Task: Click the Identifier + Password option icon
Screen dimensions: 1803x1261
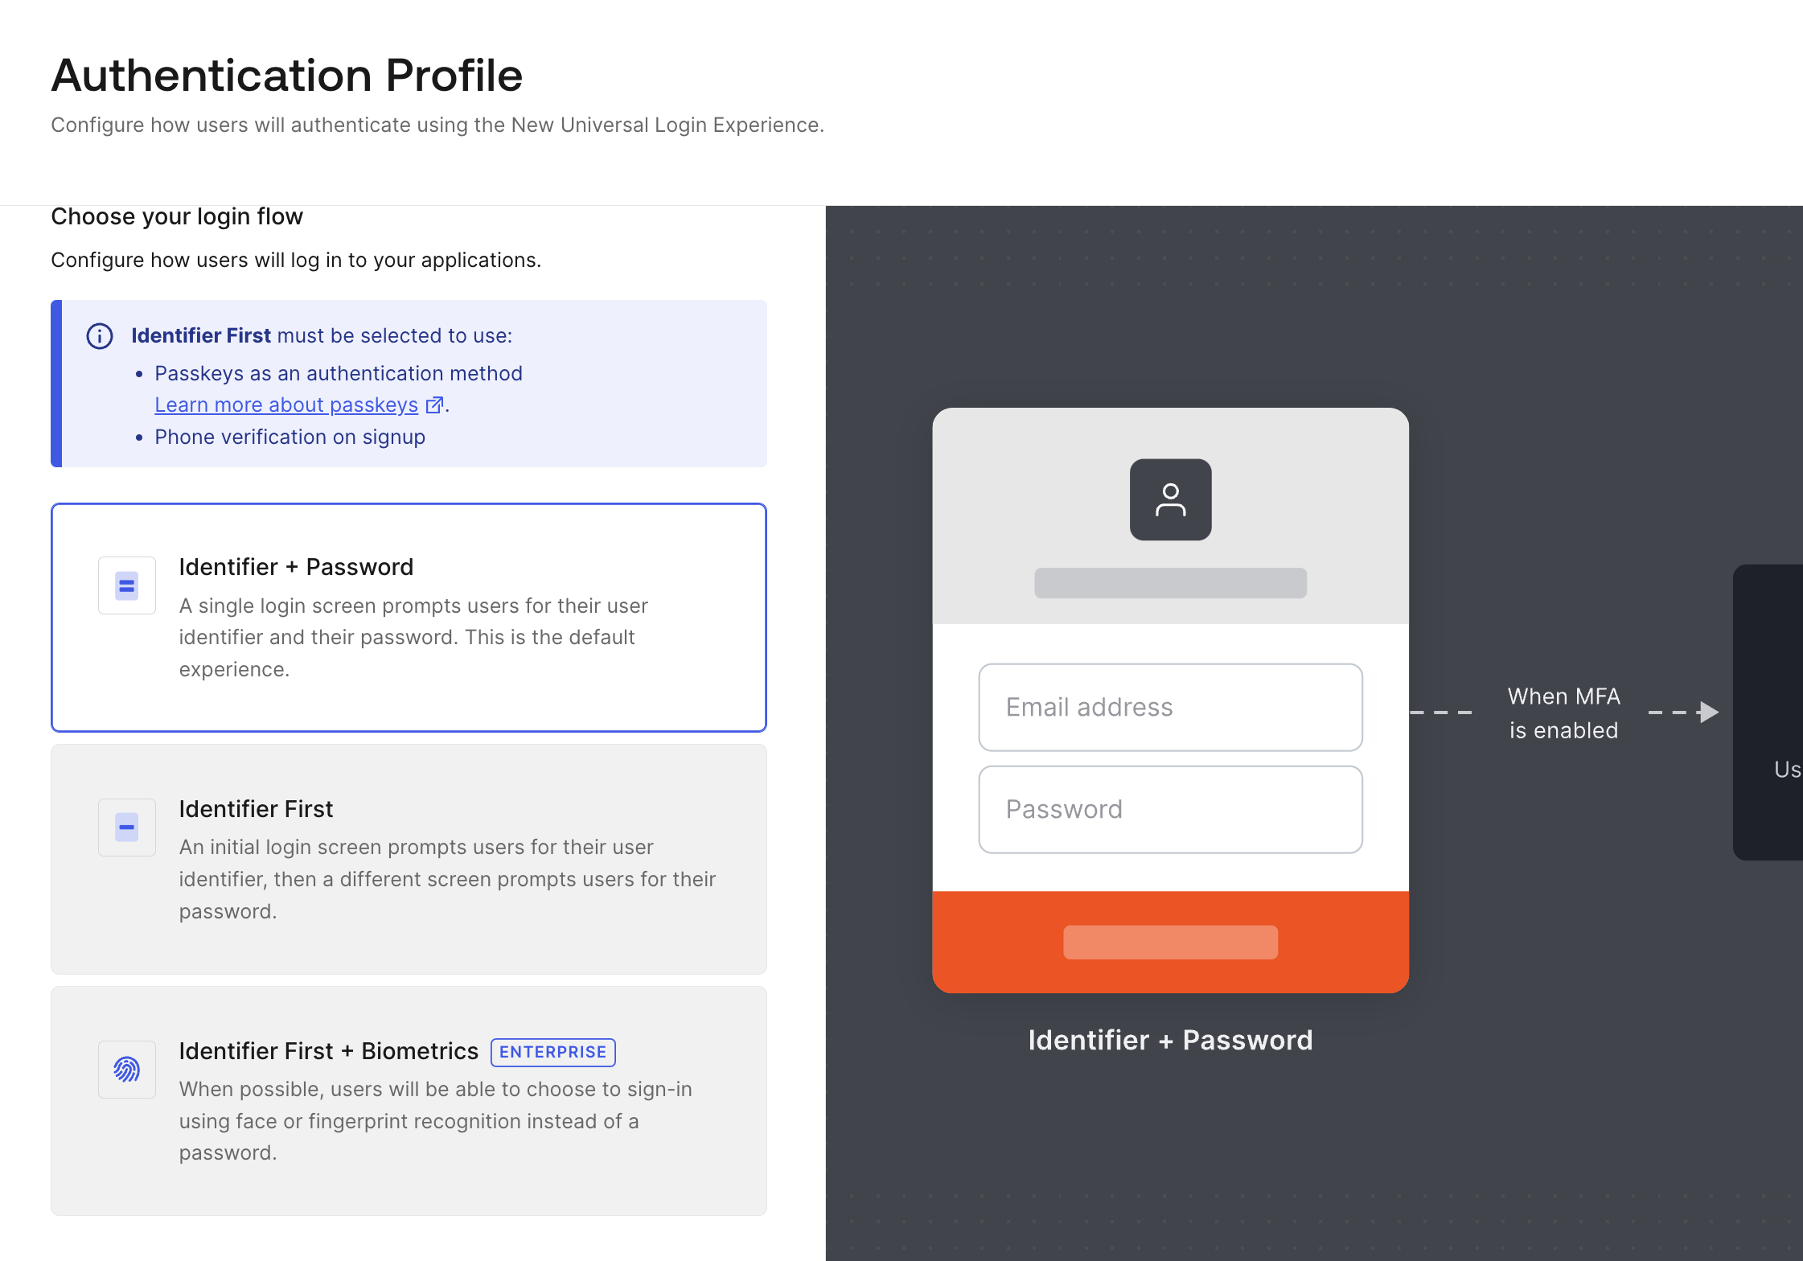Action: 127,585
